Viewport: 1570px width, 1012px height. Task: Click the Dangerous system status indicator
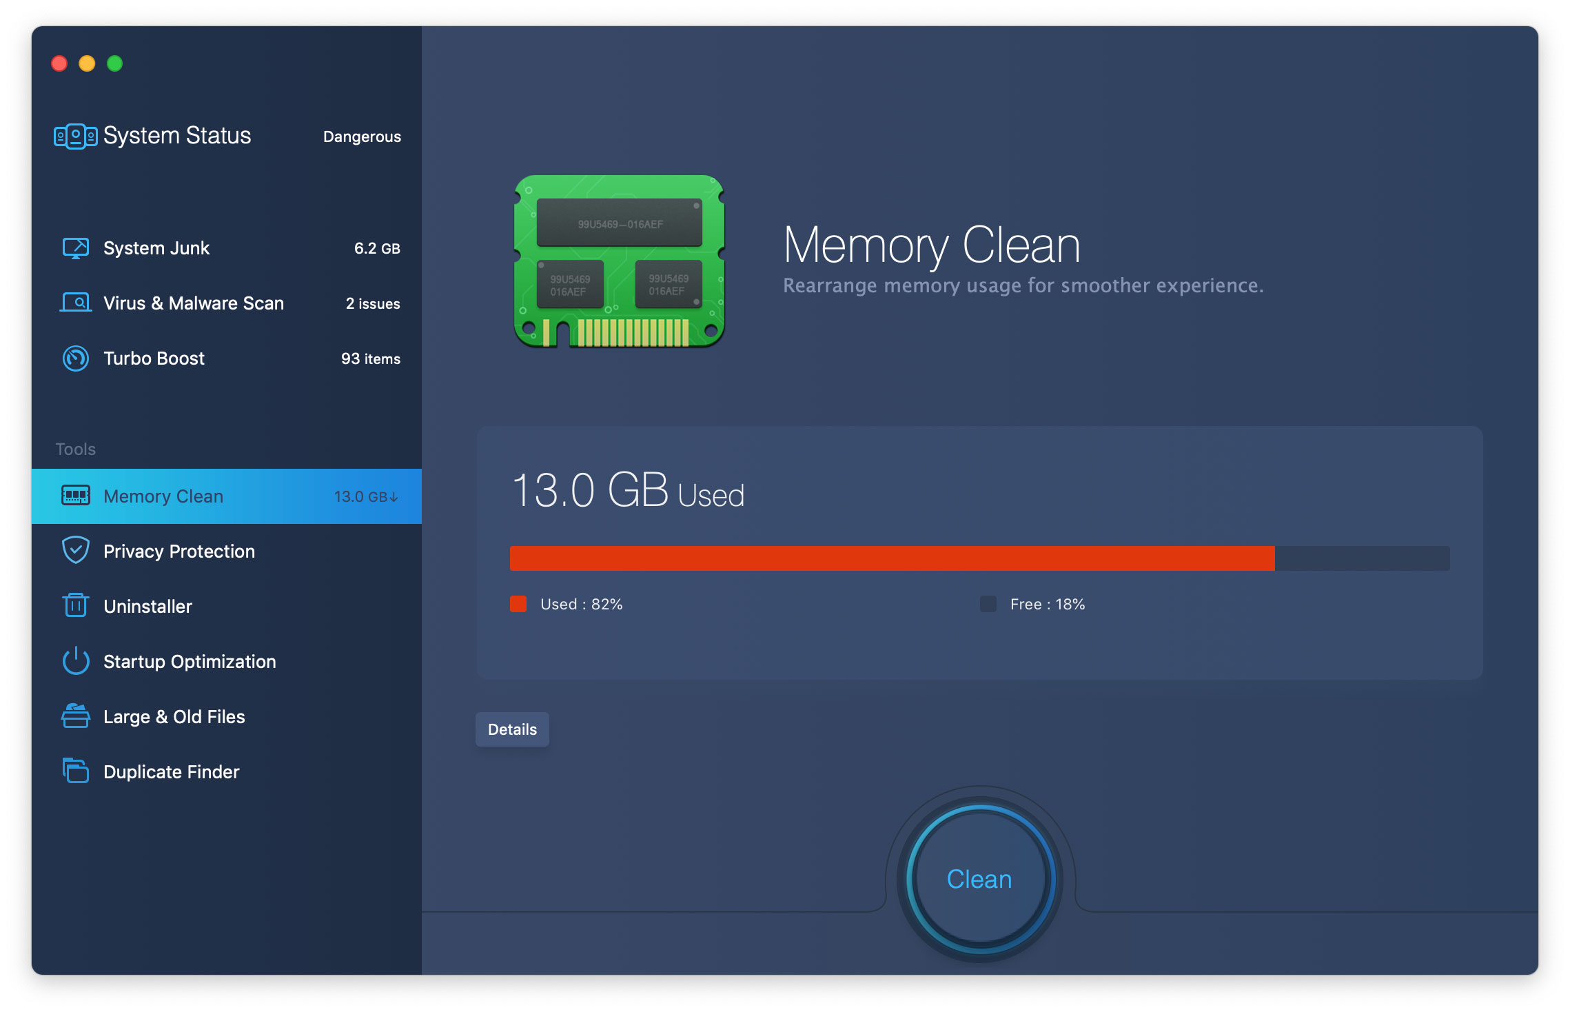pyautogui.click(x=360, y=135)
